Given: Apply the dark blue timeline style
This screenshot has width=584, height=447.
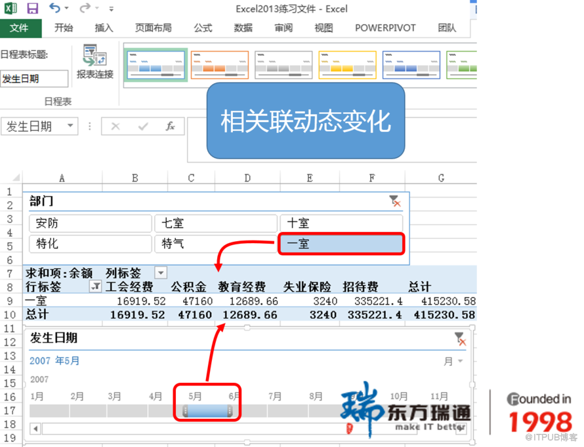Looking at the screenshot, I should pyautogui.click(x=411, y=65).
